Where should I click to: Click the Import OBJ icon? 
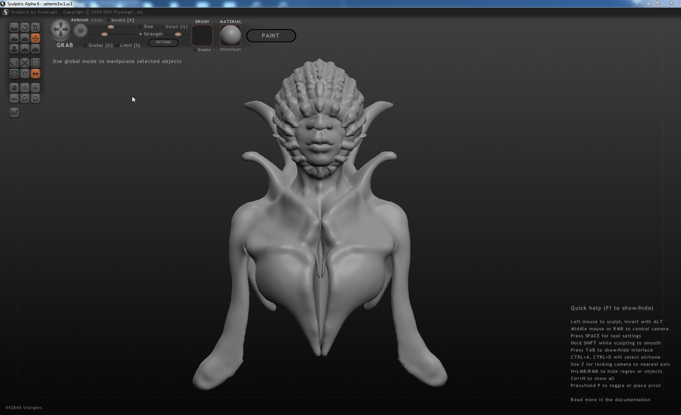[x=25, y=88]
